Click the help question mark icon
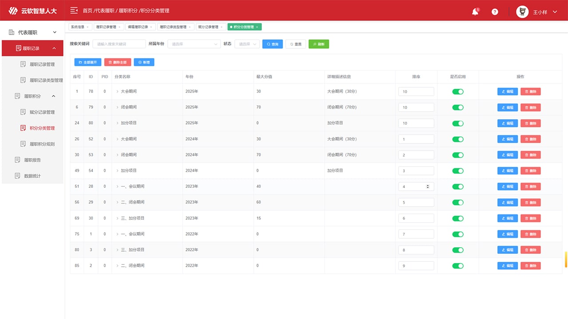The image size is (568, 319). pos(495,12)
